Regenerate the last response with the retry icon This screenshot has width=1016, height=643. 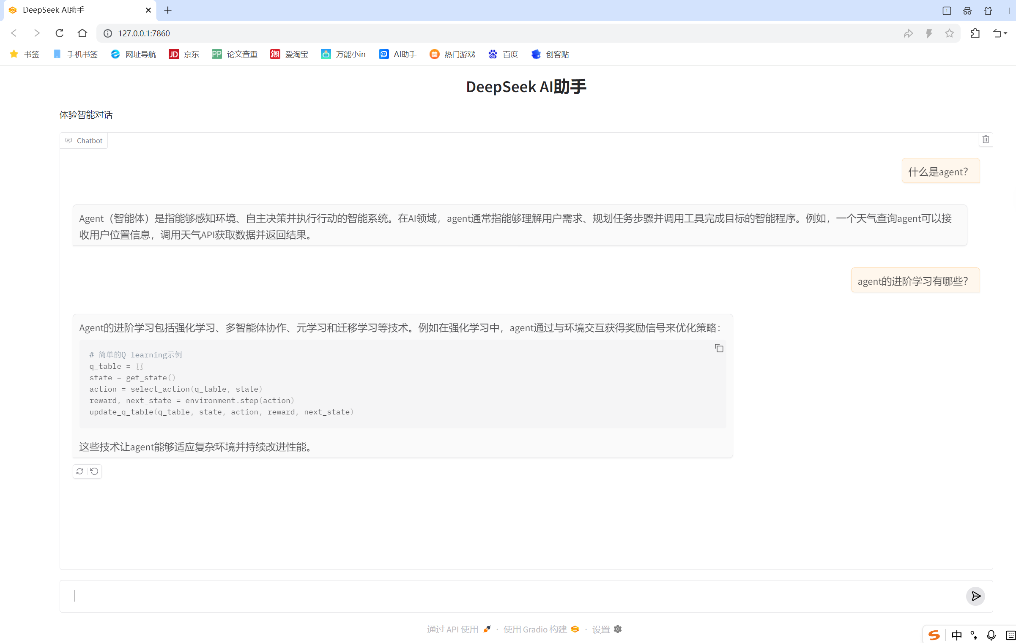[80, 471]
